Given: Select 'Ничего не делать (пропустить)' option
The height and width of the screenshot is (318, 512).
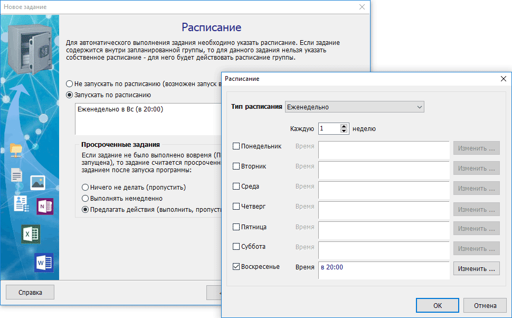Looking at the screenshot, I should 85,188.
